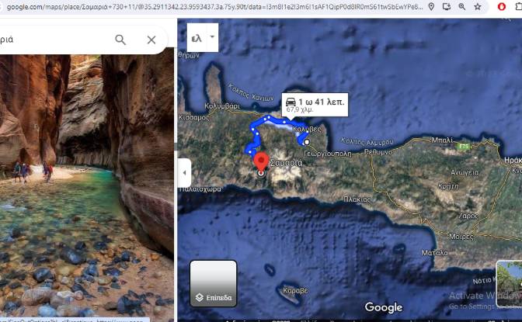
Task: Select the driving time 1 ω 41 λεπ. label
Action: [321, 102]
